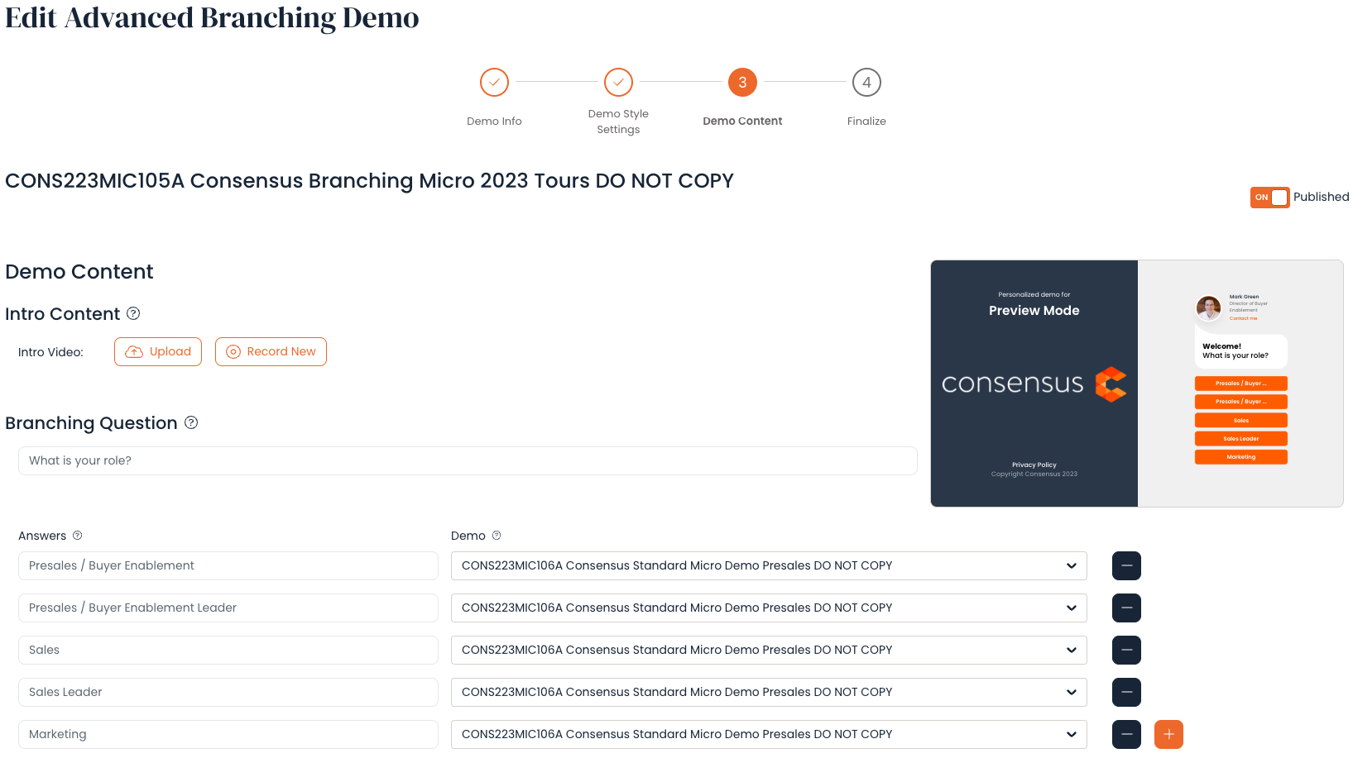Click the Finalize step label
Screen dimensions: 1353x758
[866, 121]
